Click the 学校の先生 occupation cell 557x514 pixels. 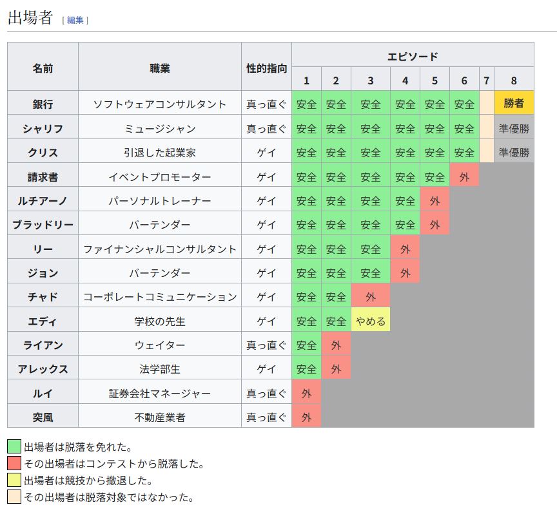[159, 321]
